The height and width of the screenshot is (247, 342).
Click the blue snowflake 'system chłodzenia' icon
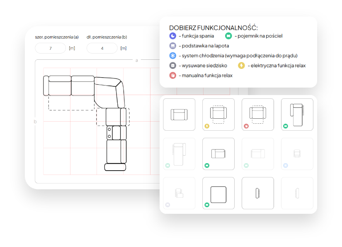point(172,56)
